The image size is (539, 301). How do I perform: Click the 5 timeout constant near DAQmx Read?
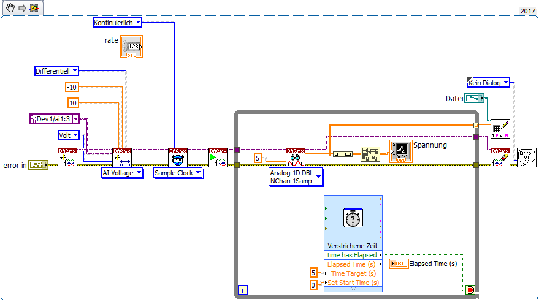(x=258, y=158)
